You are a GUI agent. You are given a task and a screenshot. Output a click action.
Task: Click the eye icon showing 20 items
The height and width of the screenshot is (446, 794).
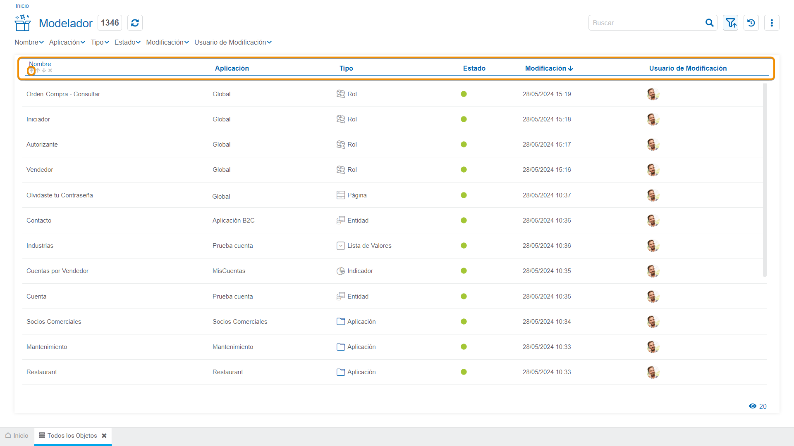coord(753,406)
